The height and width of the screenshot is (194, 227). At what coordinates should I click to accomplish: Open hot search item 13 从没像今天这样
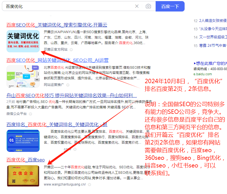pyautogui.click(x=210, y=29)
